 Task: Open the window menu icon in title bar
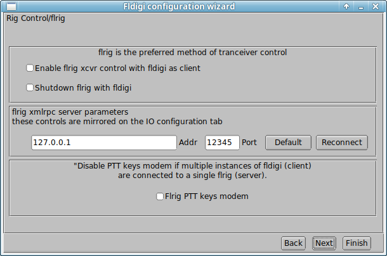click(x=11, y=6)
